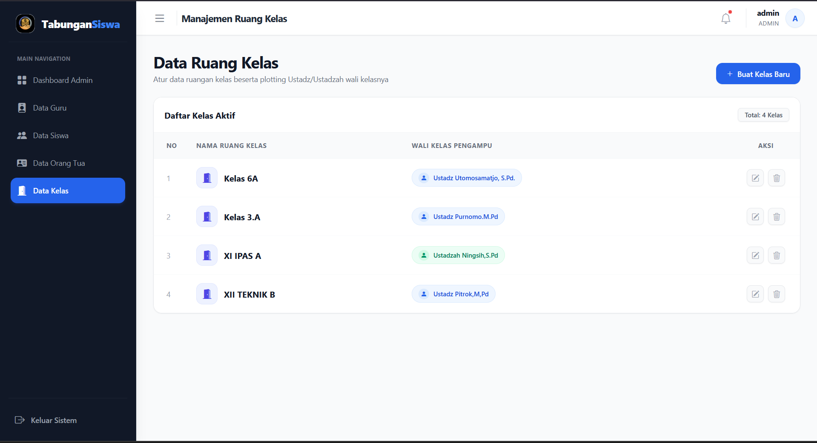
Task: Click the Total: 4 Kelas badge
Action: [763, 115]
